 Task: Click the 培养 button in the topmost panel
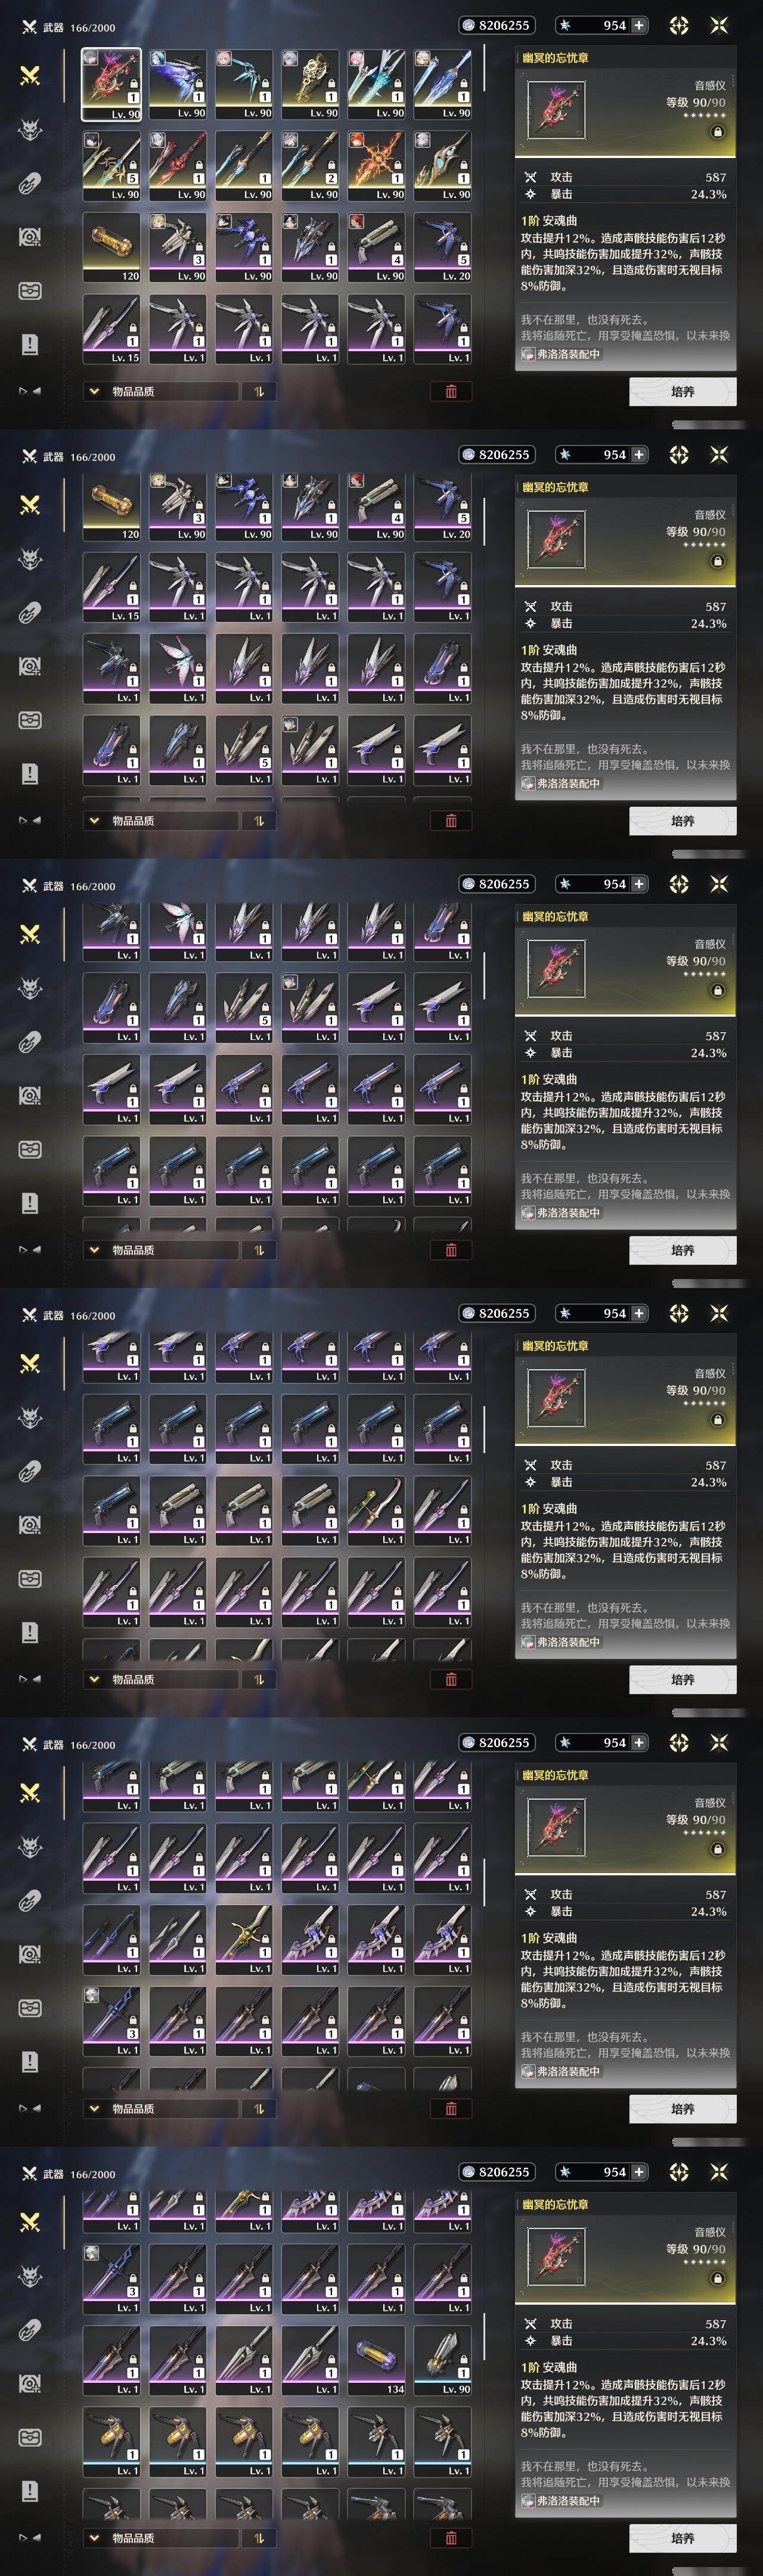pos(683,392)
